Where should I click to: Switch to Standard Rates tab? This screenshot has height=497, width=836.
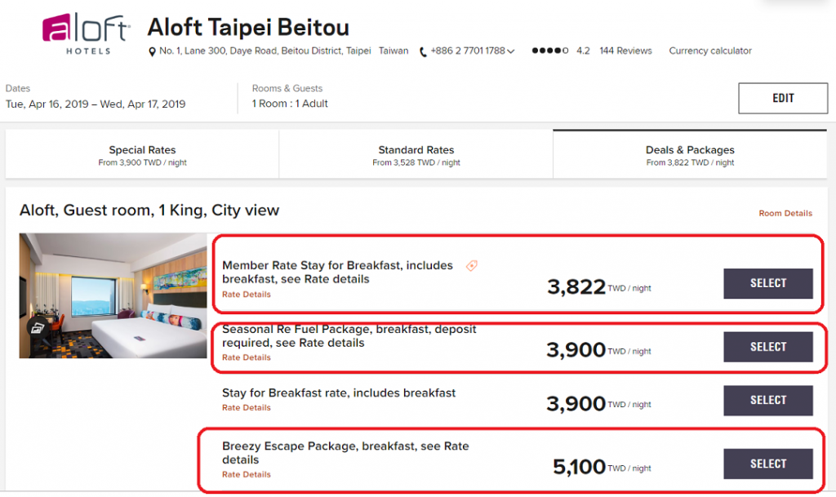(x=416, y=155)
